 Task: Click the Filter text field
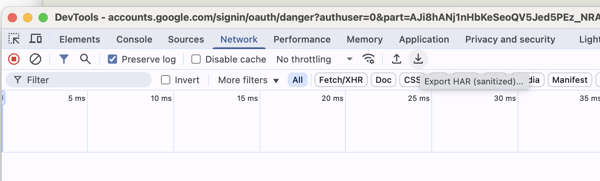[x=79, y=80]
